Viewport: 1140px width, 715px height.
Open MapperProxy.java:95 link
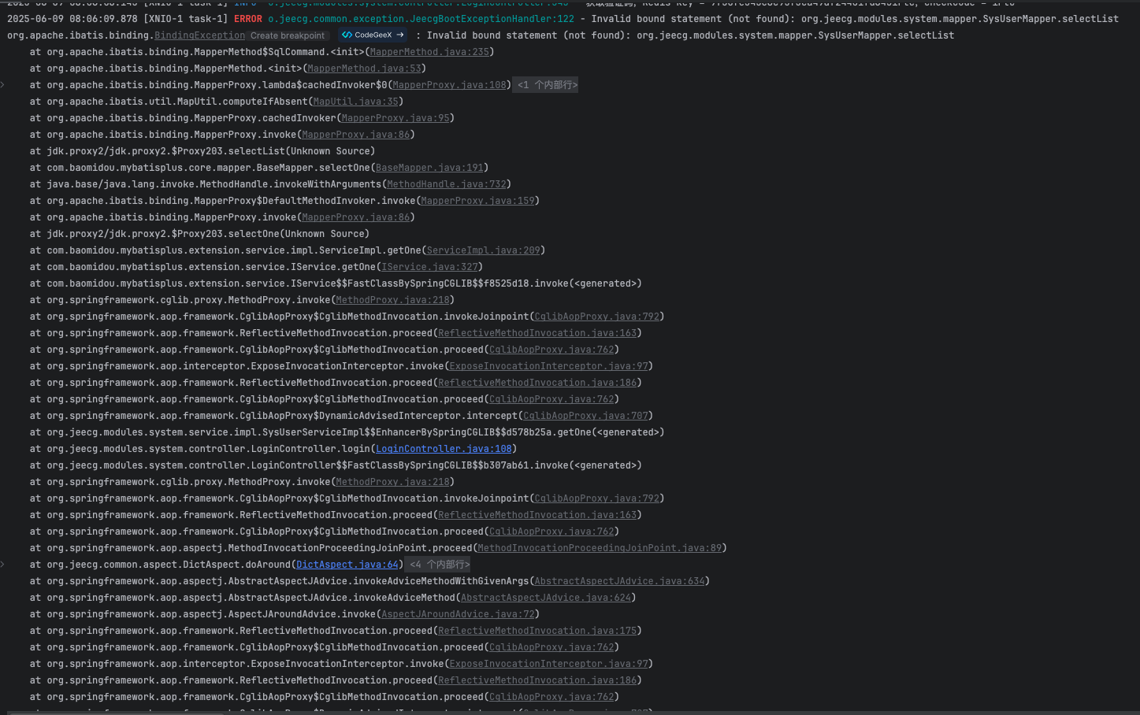(395, 118)
